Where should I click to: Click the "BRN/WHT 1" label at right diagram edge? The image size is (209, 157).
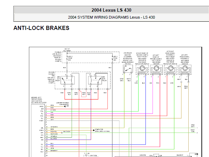point(193,126)
